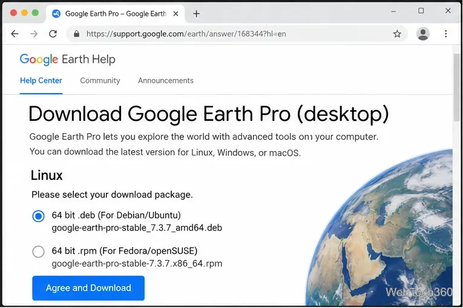The width and height of the screenshot is (463, 308).
Task: Click the padlock site security icon
Action: (x=76, y=34)
